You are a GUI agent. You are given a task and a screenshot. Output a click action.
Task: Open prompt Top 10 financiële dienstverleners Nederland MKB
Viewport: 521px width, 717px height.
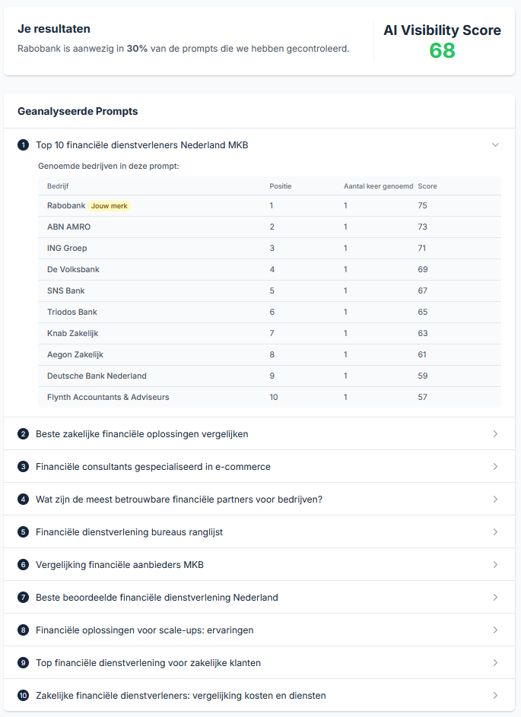(141, 145)
